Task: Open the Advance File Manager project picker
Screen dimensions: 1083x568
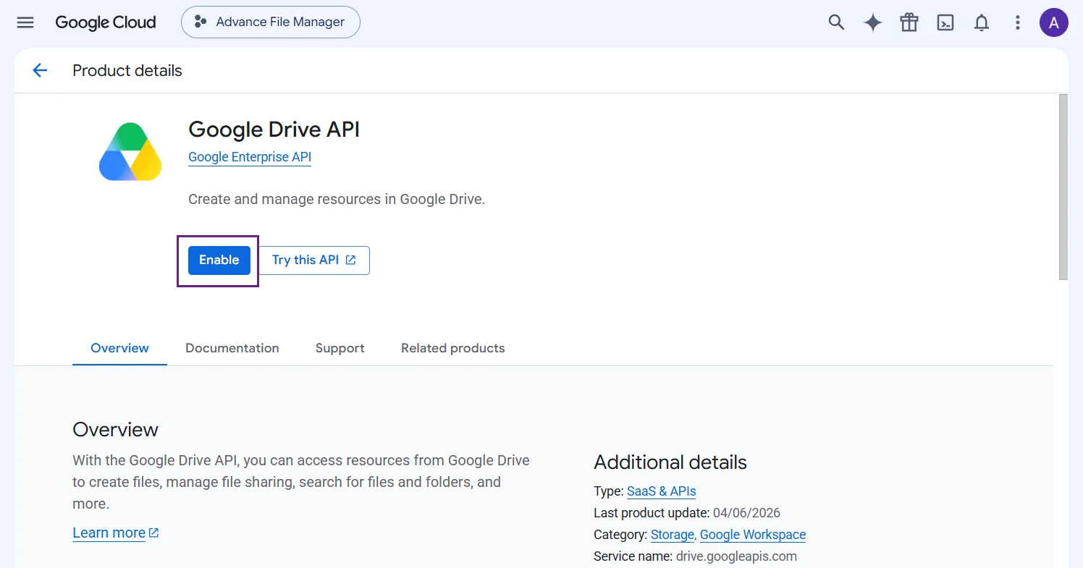Action: click(x=271, y=22)
